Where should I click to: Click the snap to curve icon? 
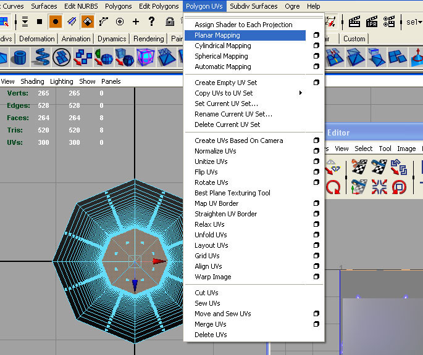(103, 22)
